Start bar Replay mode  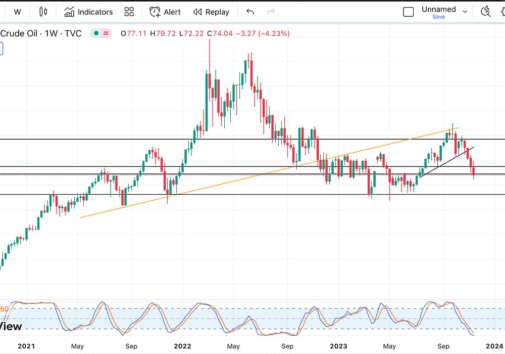coord(211,12)
